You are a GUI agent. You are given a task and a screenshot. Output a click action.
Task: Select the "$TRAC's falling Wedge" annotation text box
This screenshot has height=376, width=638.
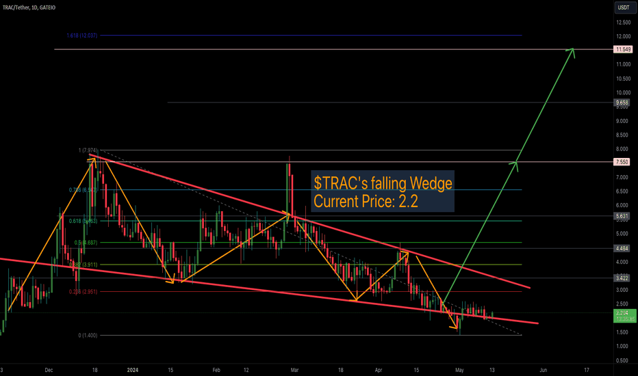383,191
